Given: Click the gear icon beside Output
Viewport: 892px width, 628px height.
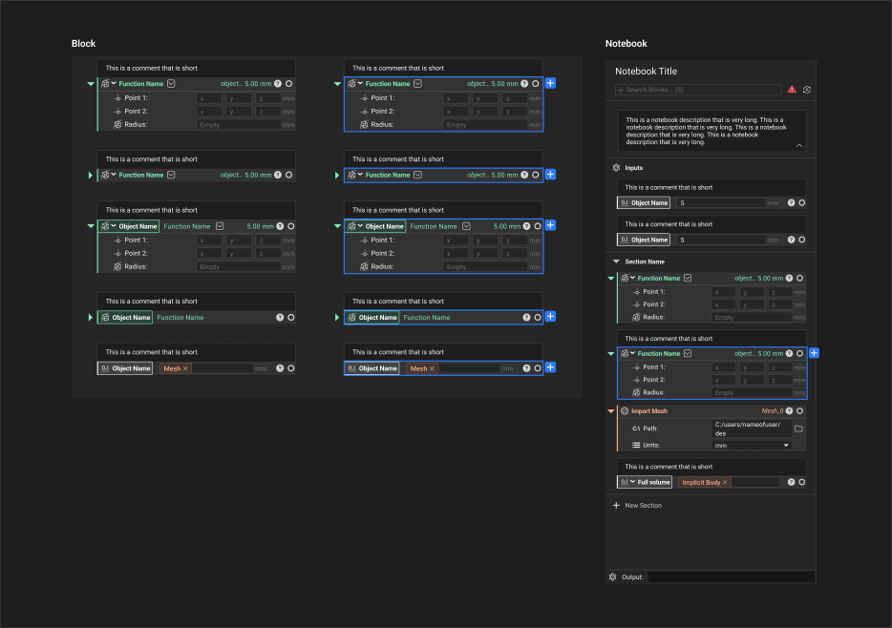Looking at the screenshot, I should click(x=613, y=577).
